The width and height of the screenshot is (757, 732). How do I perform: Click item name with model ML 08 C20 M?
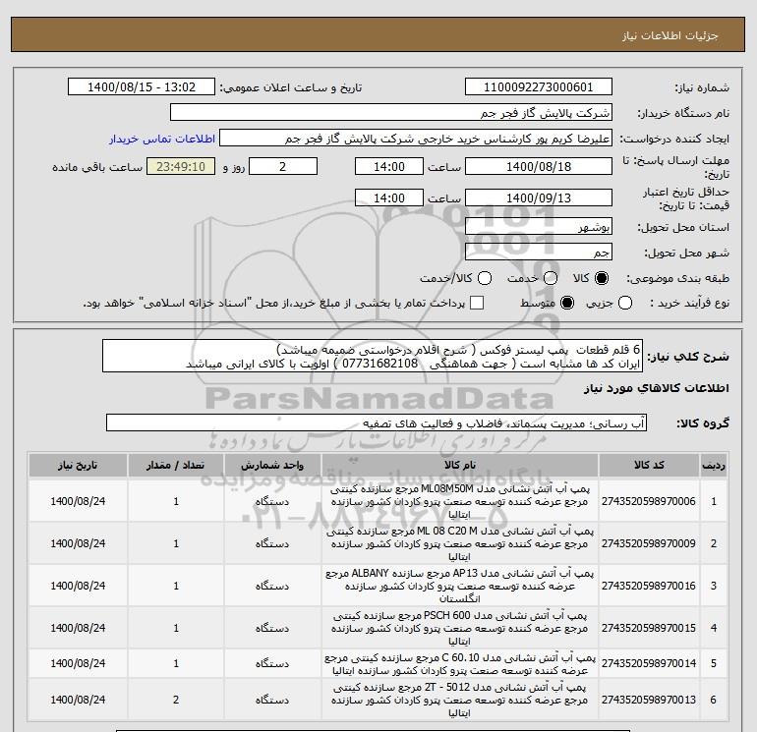click(460, 543)
